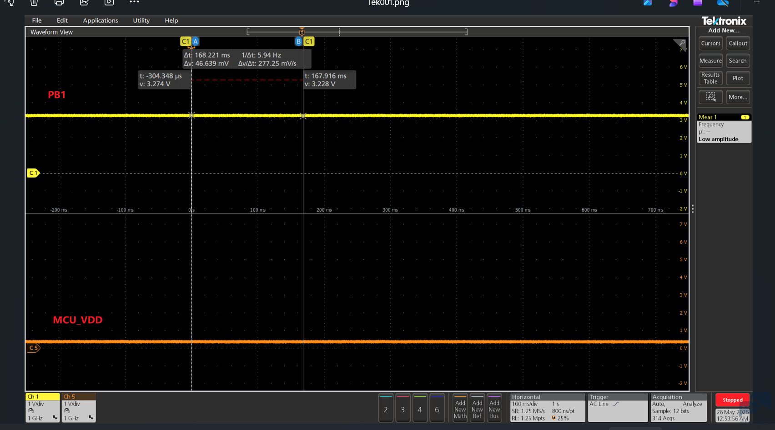Click the C1 channel ground handle
This screenshot has height=430, width=775.
point(34,173)
